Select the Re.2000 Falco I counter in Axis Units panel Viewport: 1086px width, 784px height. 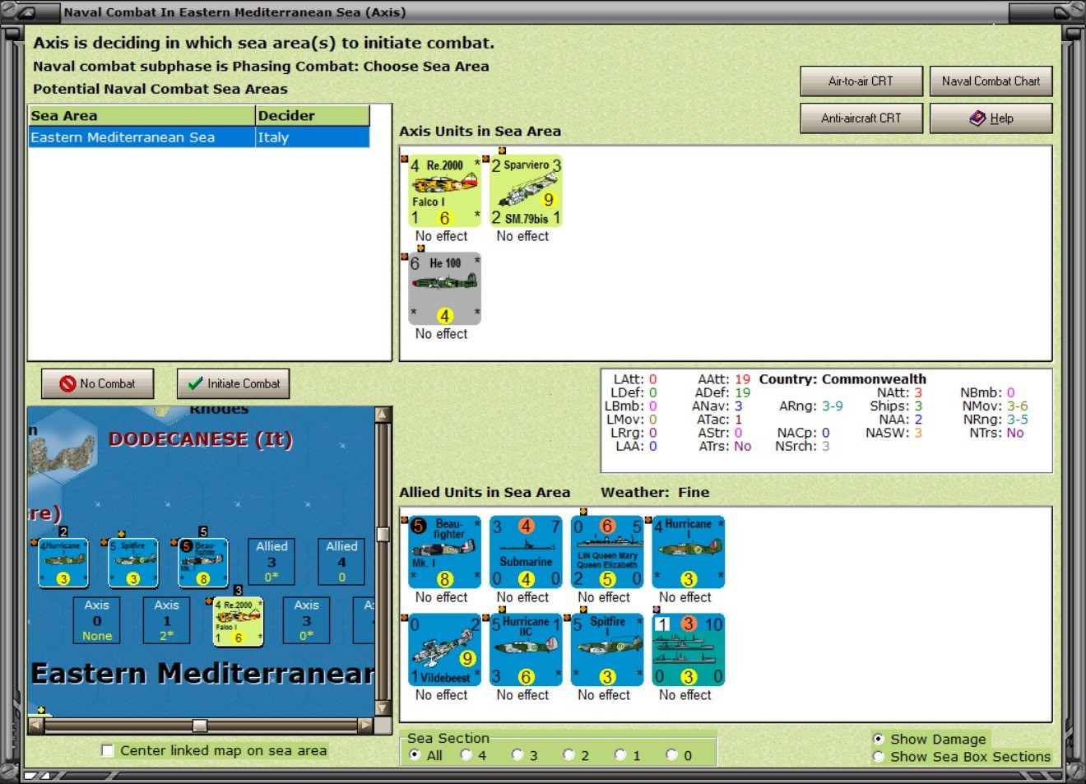[x=444, y=191]
